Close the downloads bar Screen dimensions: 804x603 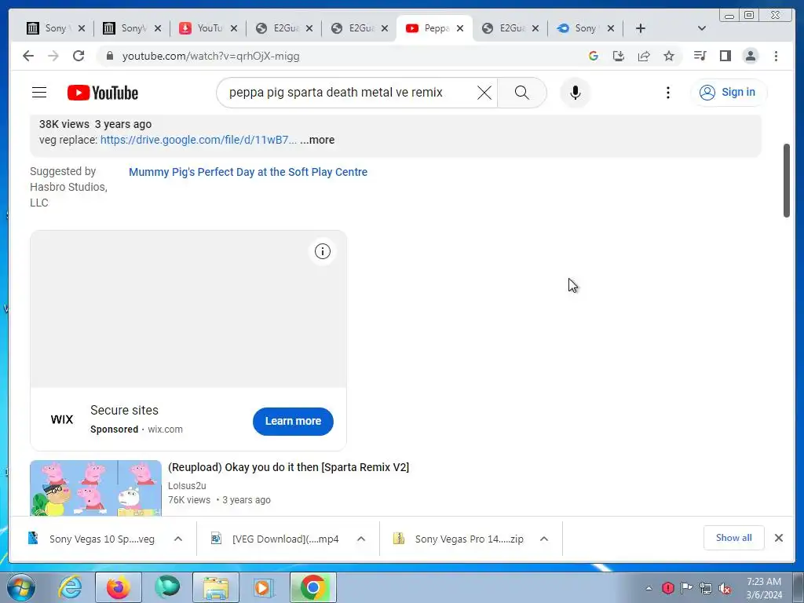tap(778, 538)
